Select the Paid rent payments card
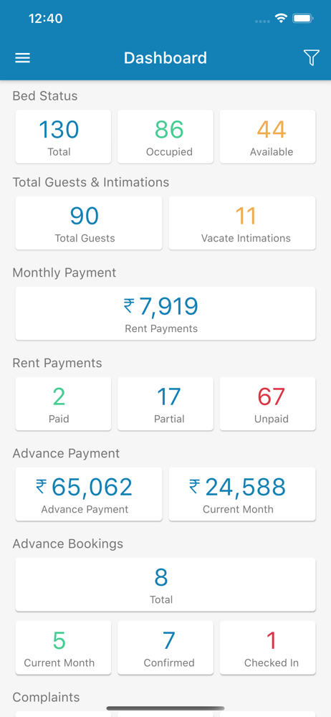331x717 pixels. (63, 404)
